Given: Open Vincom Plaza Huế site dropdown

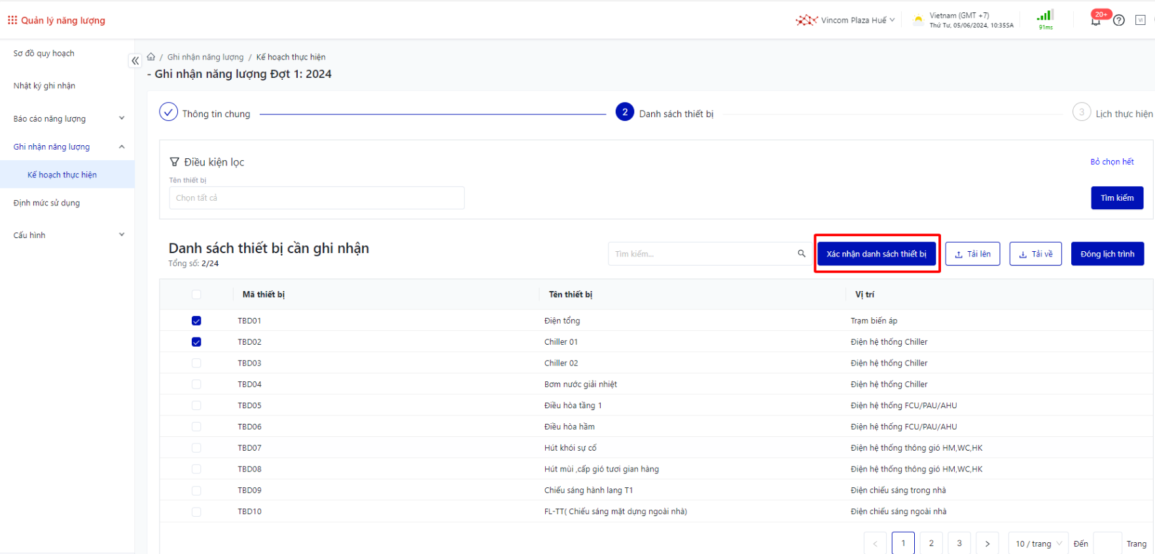Looking at the screenshot, I should coord(846,20).
